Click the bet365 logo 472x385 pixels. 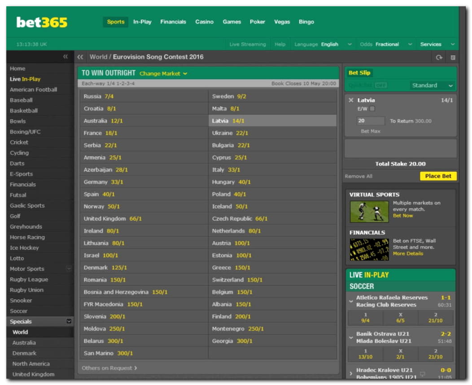(x=42, y=22)
